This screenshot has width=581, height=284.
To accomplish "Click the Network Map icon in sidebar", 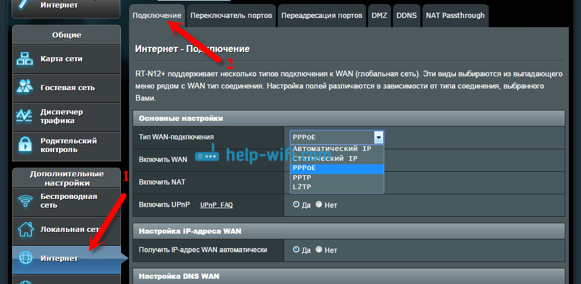I will [25, 60].
